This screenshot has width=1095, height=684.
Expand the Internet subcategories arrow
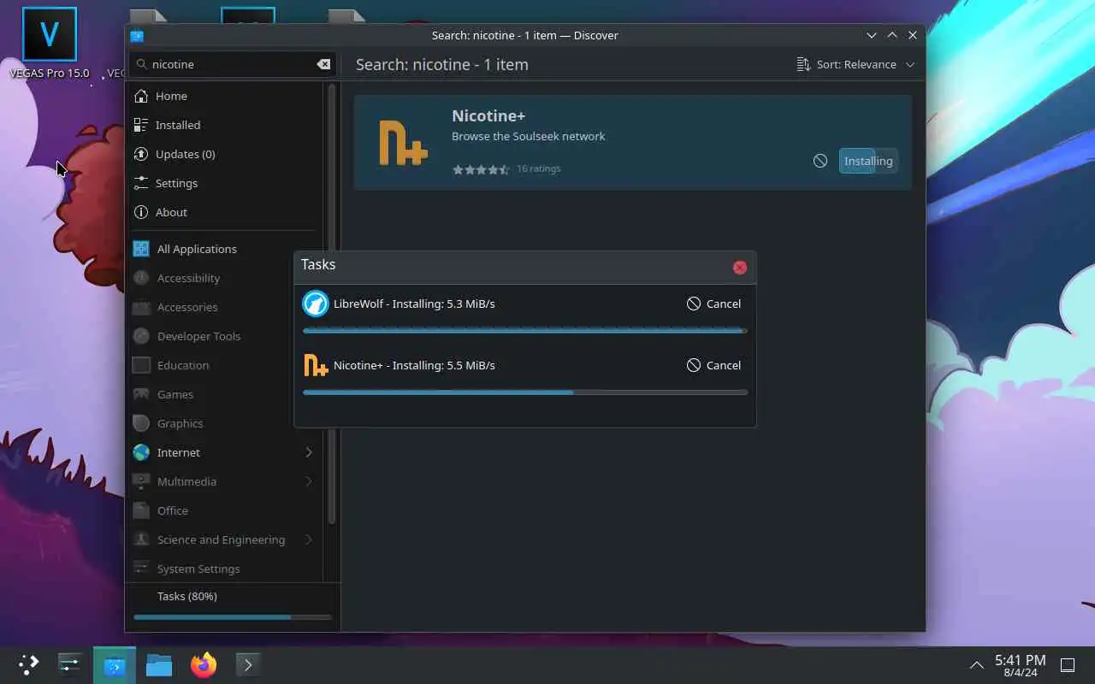point(309,452)
